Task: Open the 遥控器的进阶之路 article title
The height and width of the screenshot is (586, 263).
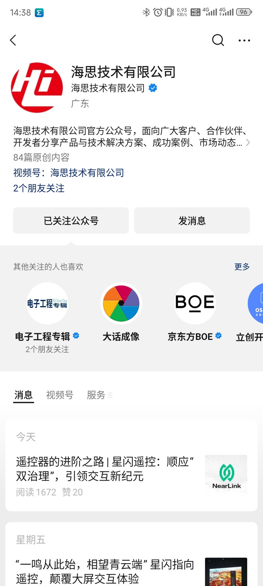Action: point(105,468)
